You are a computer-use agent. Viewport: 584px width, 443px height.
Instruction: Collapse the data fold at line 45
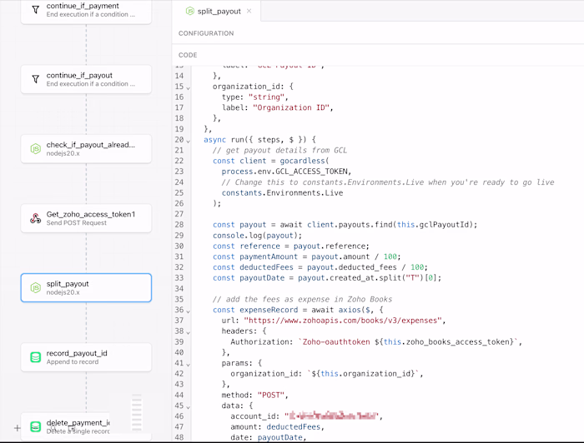pyautogui.click(x=188, y=407)
